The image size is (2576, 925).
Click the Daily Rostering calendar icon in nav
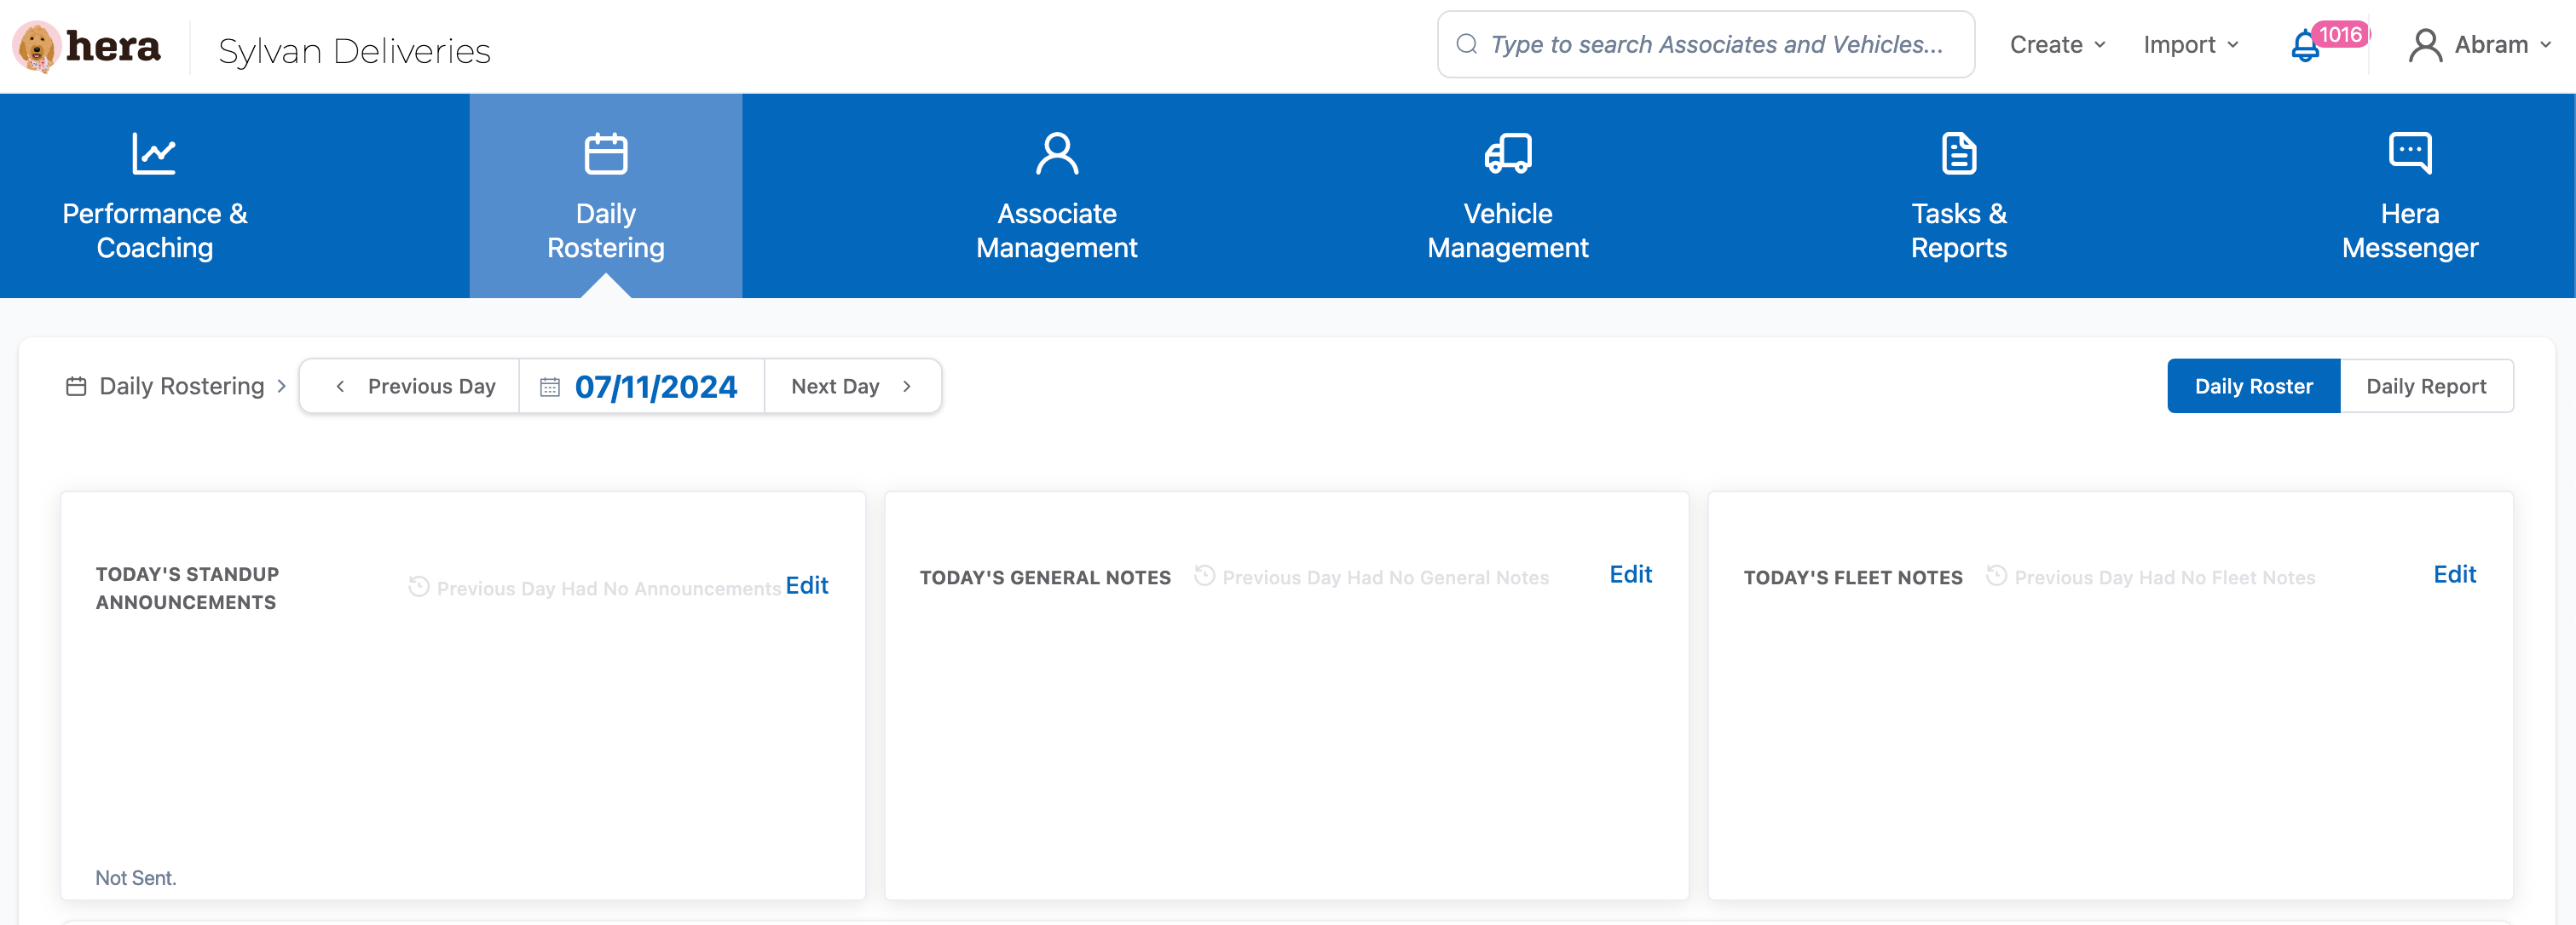click(605, 154)
